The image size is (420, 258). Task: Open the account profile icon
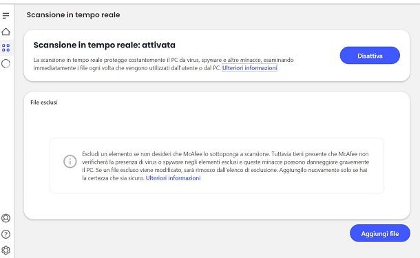point(6,218)
